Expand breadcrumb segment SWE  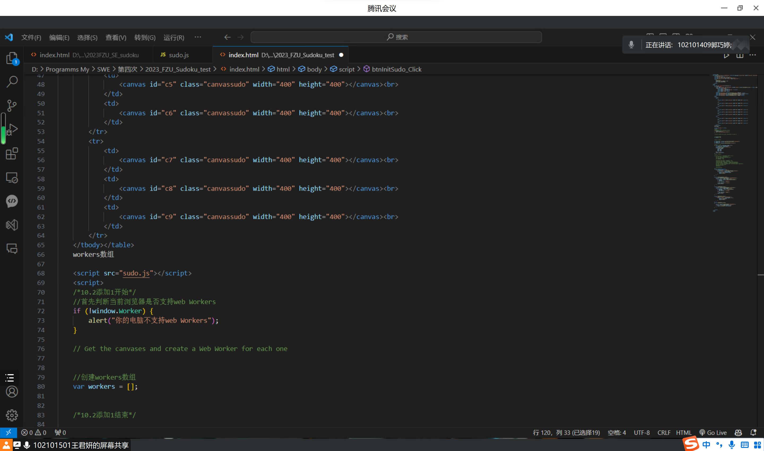103,69
